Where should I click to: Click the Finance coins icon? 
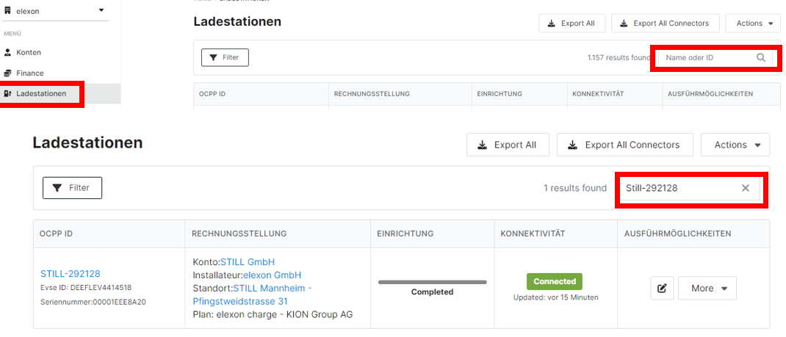[x=7, y=73]
